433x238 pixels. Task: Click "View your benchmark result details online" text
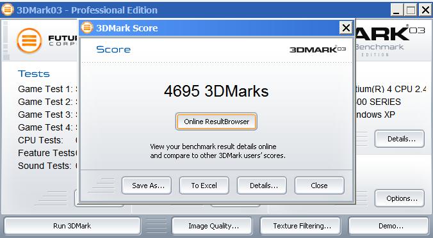pos(213,147)
